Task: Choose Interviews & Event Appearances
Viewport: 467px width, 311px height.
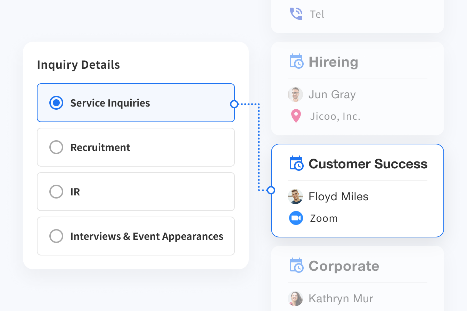Action: click(x=56, y=236)
